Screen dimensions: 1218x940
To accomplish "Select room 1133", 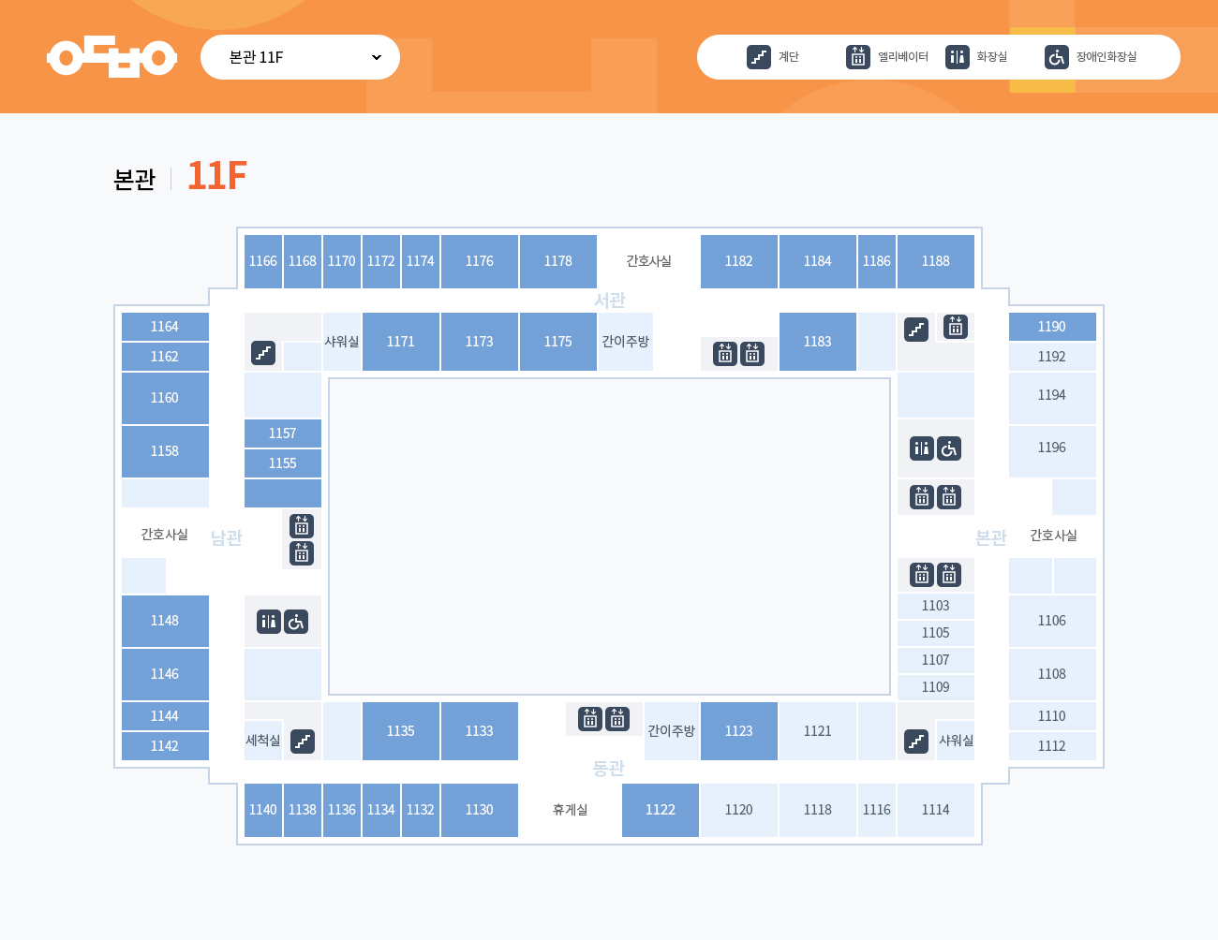I will click(x=480, y=731).
